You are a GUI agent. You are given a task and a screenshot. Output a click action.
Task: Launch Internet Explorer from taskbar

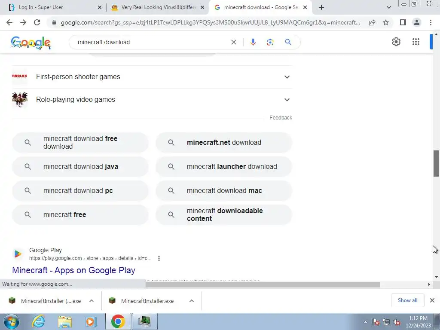click(38, 321)
